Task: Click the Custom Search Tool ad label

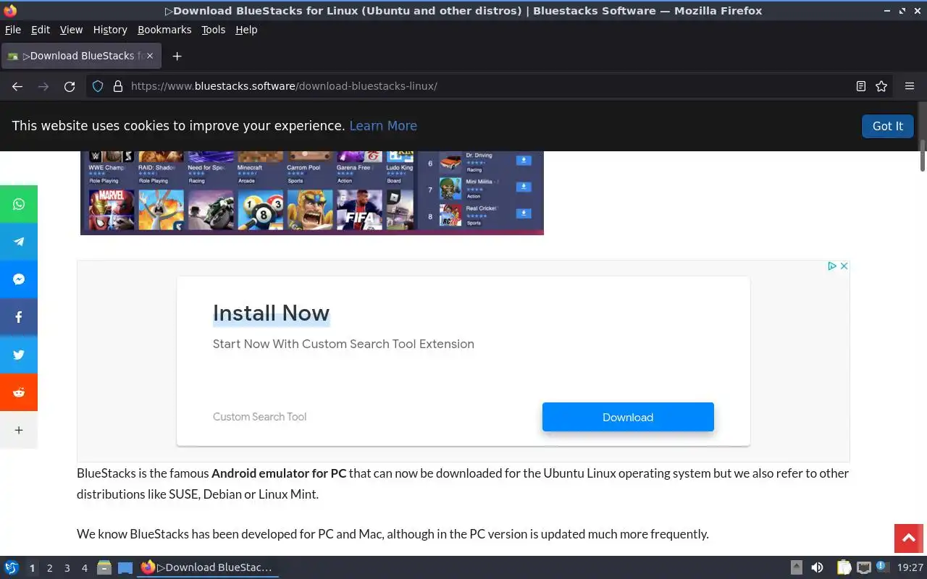Action: [x=259, y=417]
